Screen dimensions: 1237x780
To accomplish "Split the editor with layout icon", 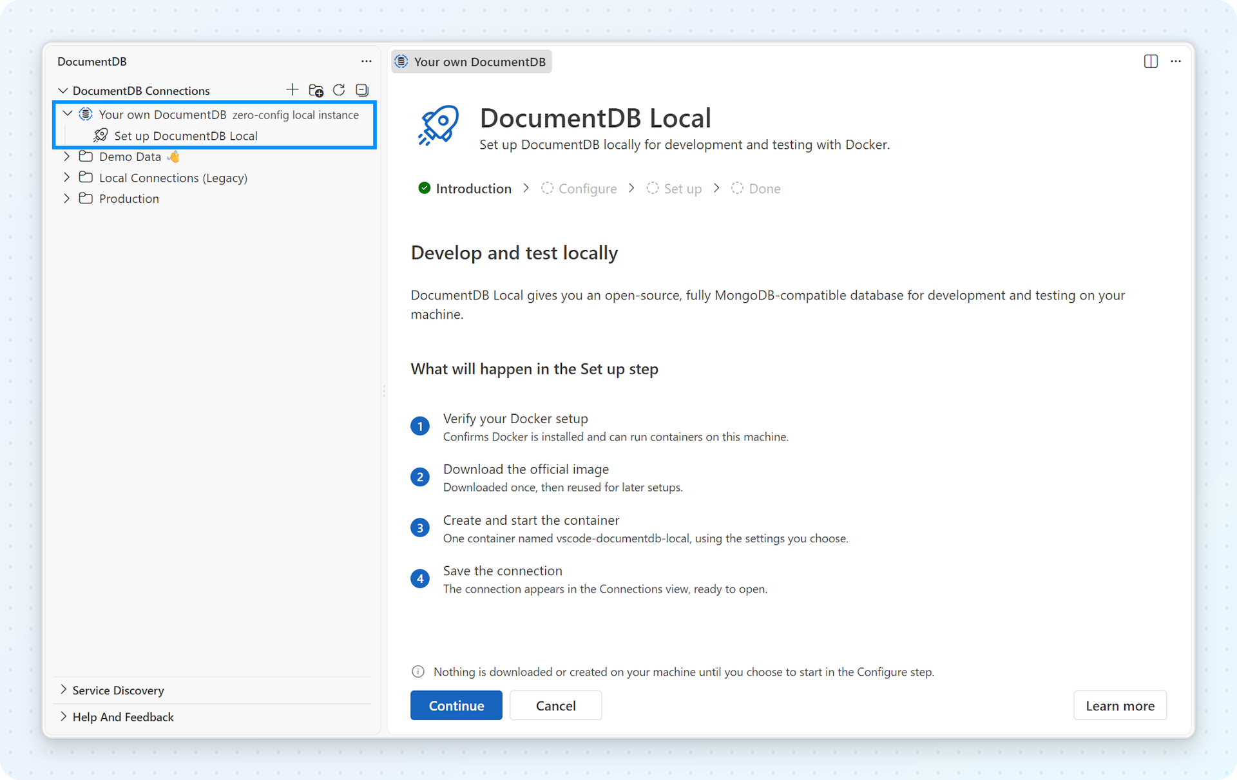I will (x=1151, y=61).
